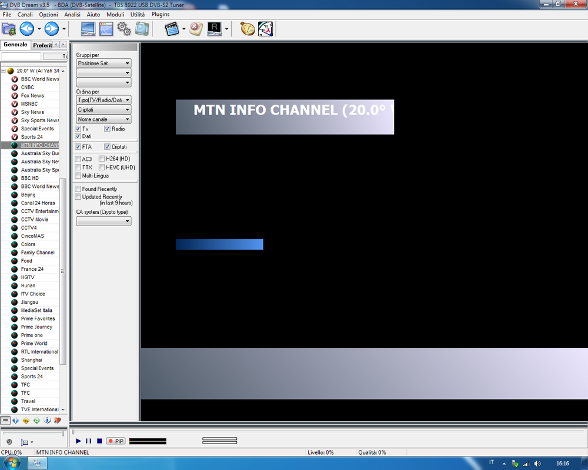Click the clapperboard recording icon

(172, 29)
